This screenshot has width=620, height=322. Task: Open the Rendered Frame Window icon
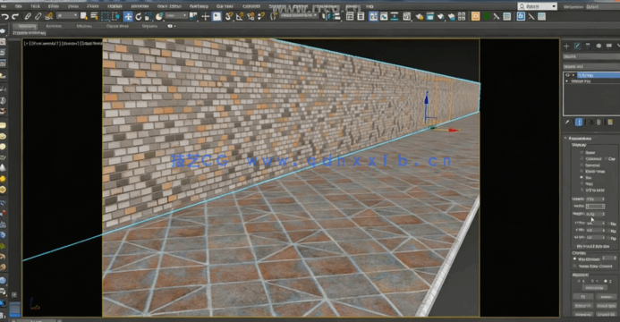tap(429, 16)
